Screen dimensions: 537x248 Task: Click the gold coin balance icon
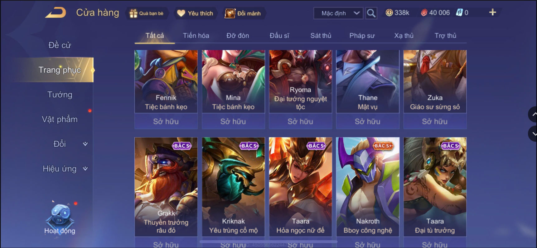click(x=389, y=13)
